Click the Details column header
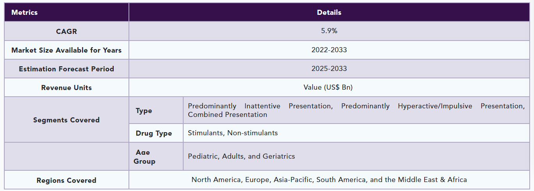534x191 pixels. 329,12
